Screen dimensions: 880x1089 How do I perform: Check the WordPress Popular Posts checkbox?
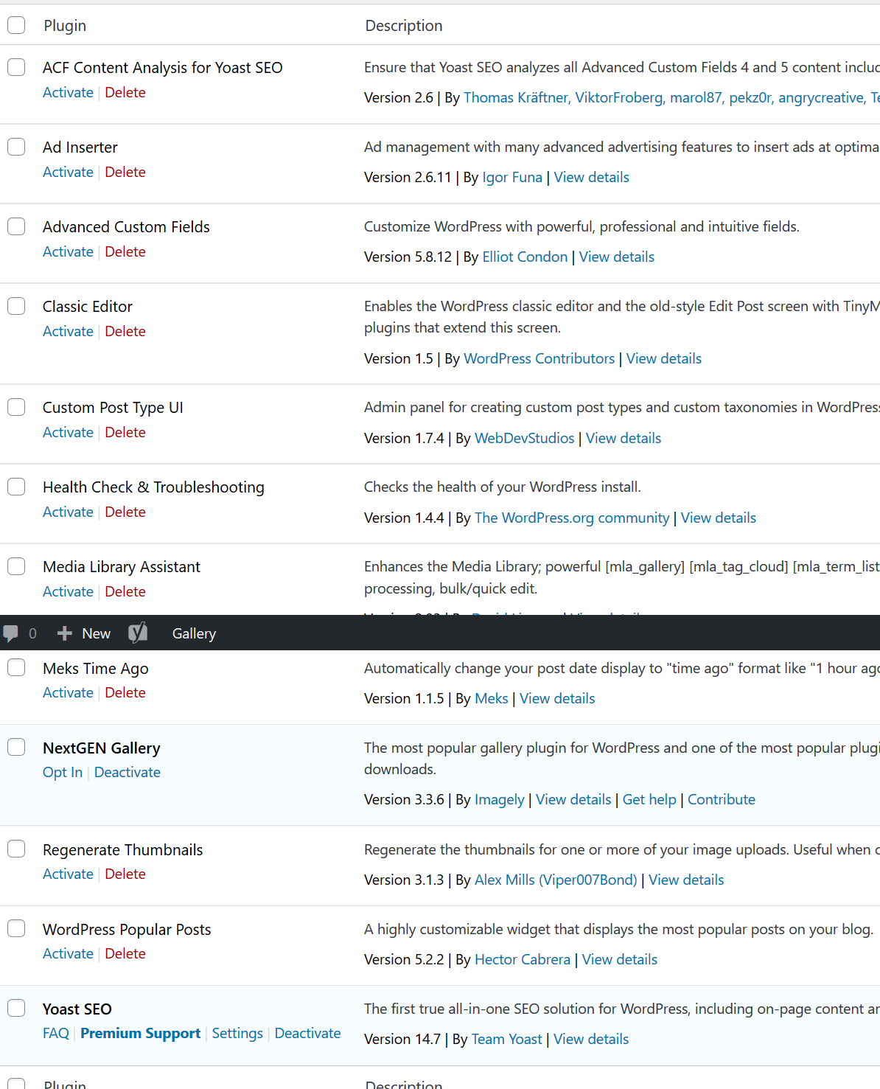(16, 928)
